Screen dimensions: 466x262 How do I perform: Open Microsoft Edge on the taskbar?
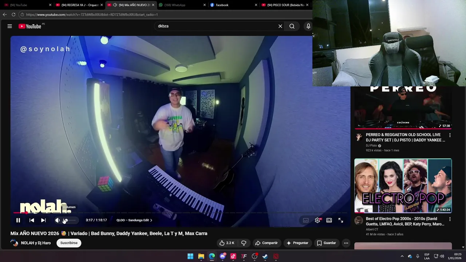(x=212, y=256)
